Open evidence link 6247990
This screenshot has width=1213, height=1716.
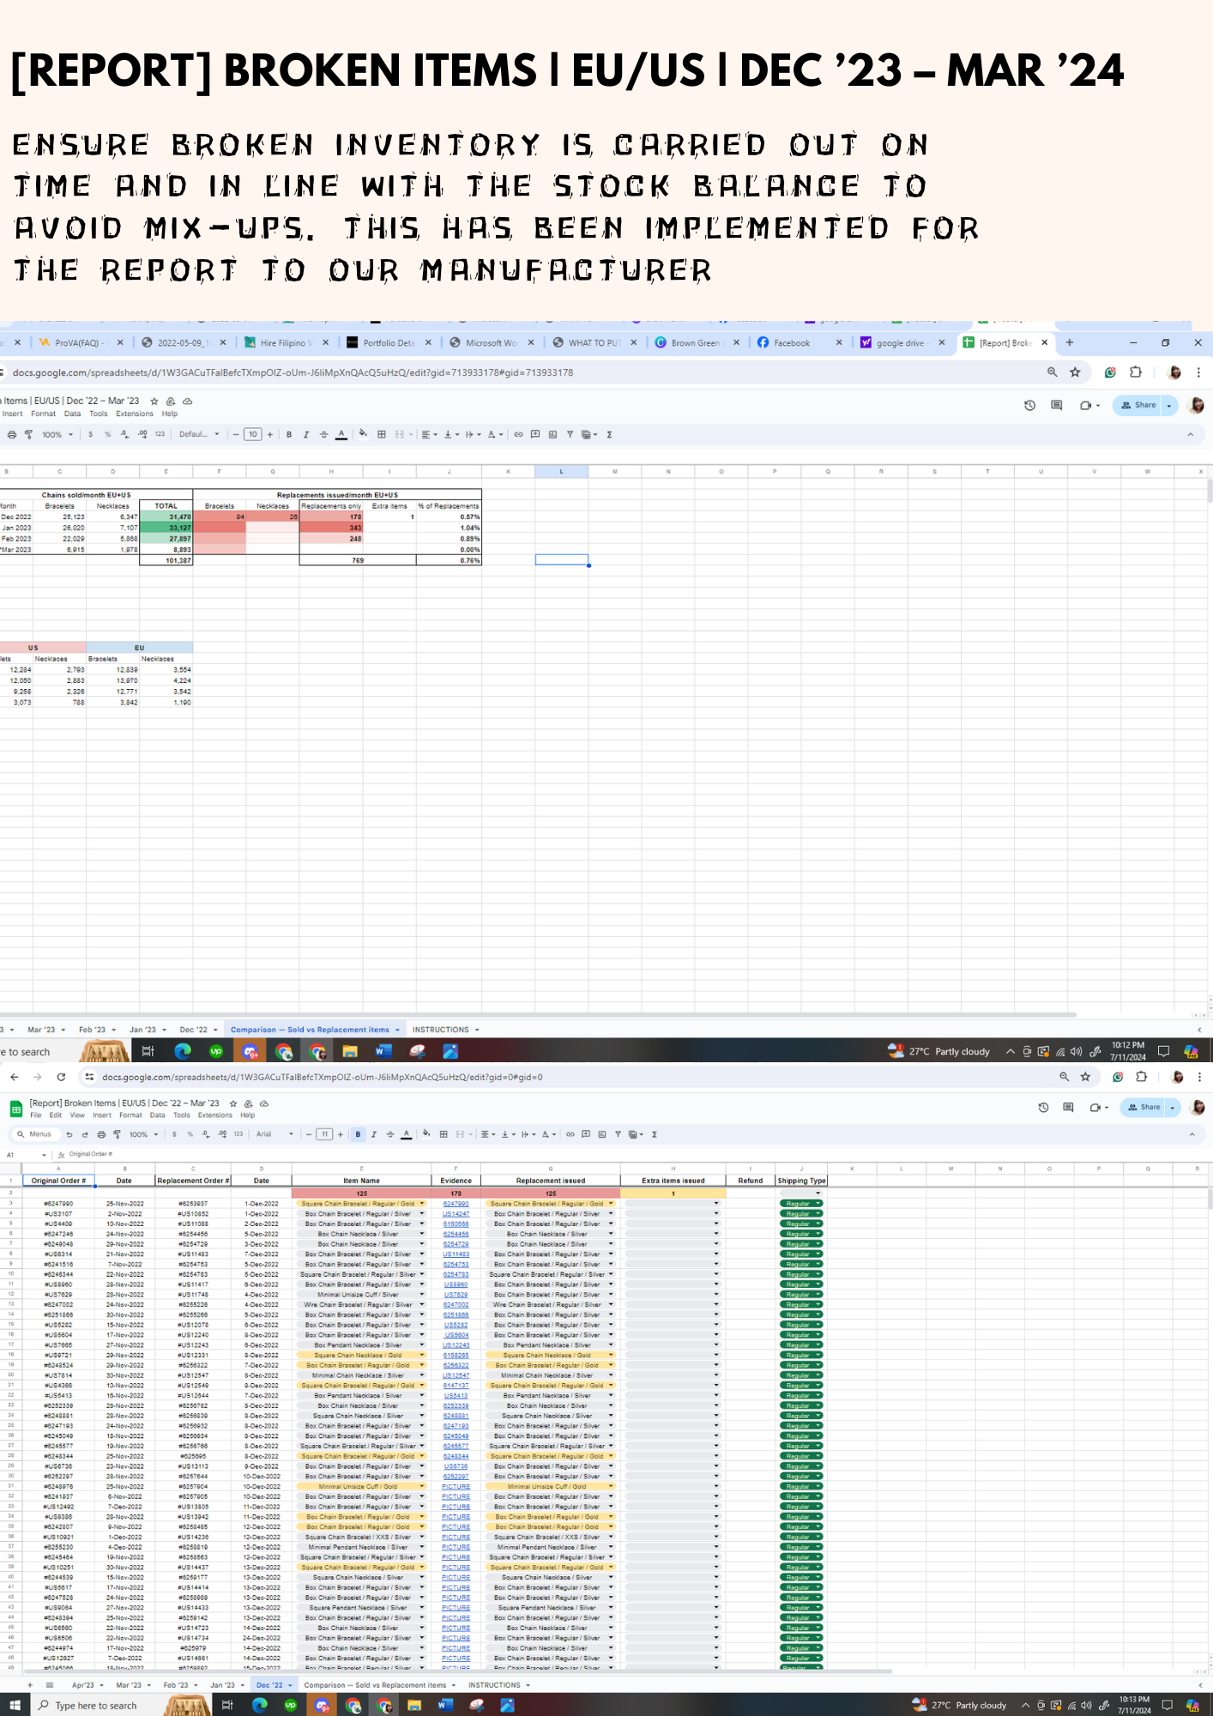point(456,1204)
